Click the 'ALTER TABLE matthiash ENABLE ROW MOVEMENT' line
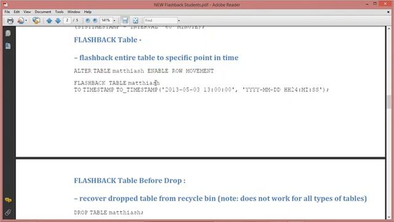This screenshot has height=222, width=394. tap(143, 71)
